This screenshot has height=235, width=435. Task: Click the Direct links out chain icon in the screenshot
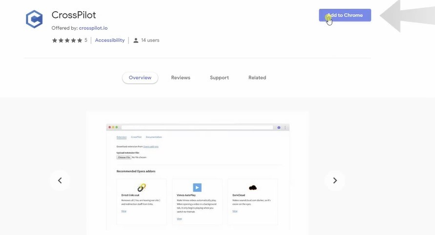click(x=142, y=188)
